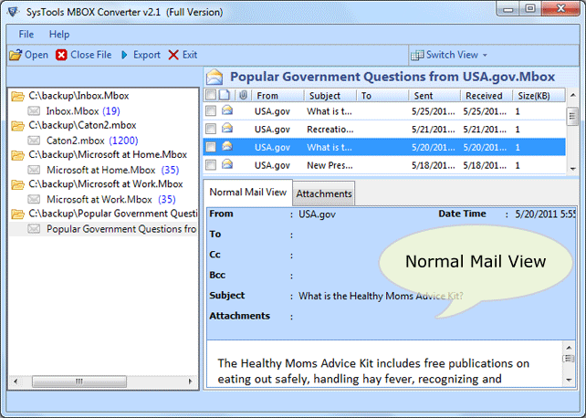586x418 pixels.
Task: Open the Help menu
Action: [x=59, y=35]
